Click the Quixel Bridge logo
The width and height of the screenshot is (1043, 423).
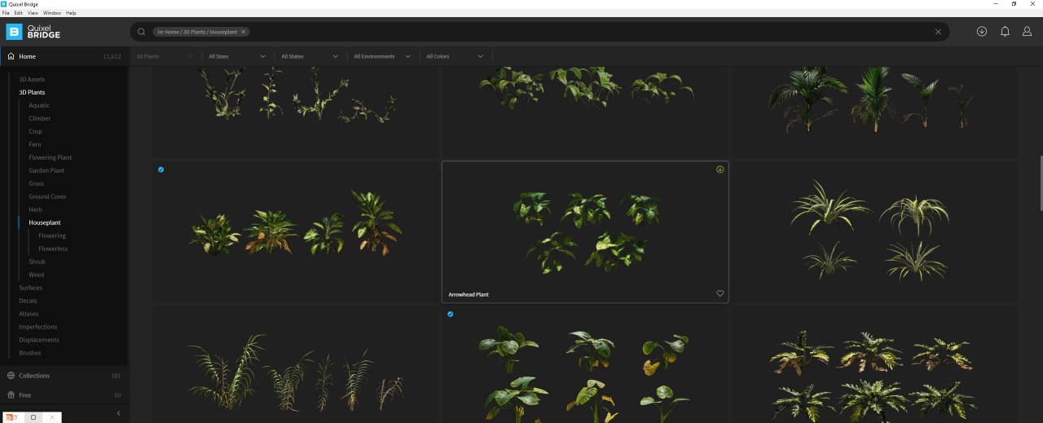coord(33,31)
